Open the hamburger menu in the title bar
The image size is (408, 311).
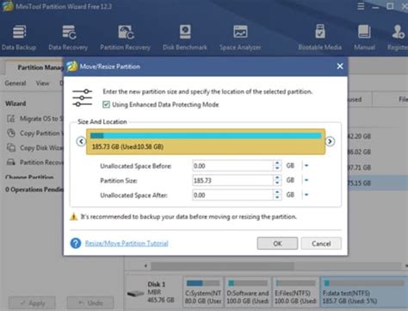pyautogui.click(x=361, y=6)
